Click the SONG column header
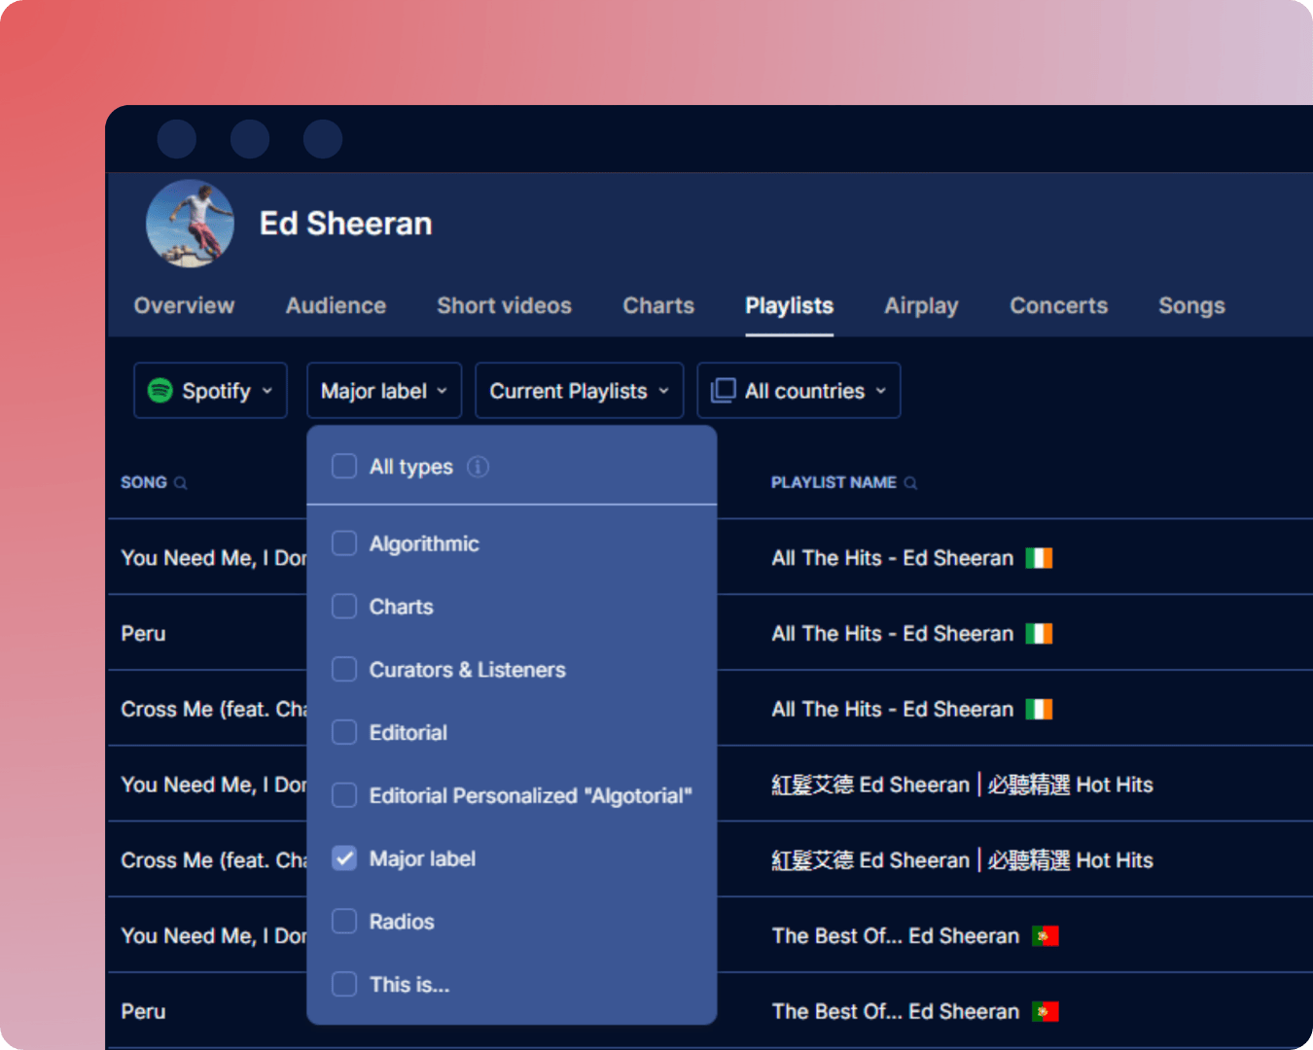 click(x=144, y=482)
